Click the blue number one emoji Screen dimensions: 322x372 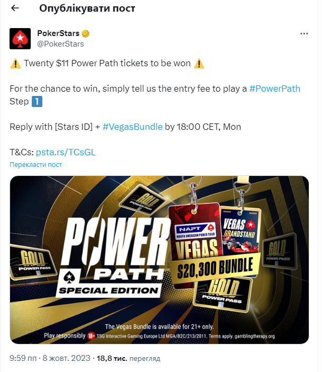point(37,102)
